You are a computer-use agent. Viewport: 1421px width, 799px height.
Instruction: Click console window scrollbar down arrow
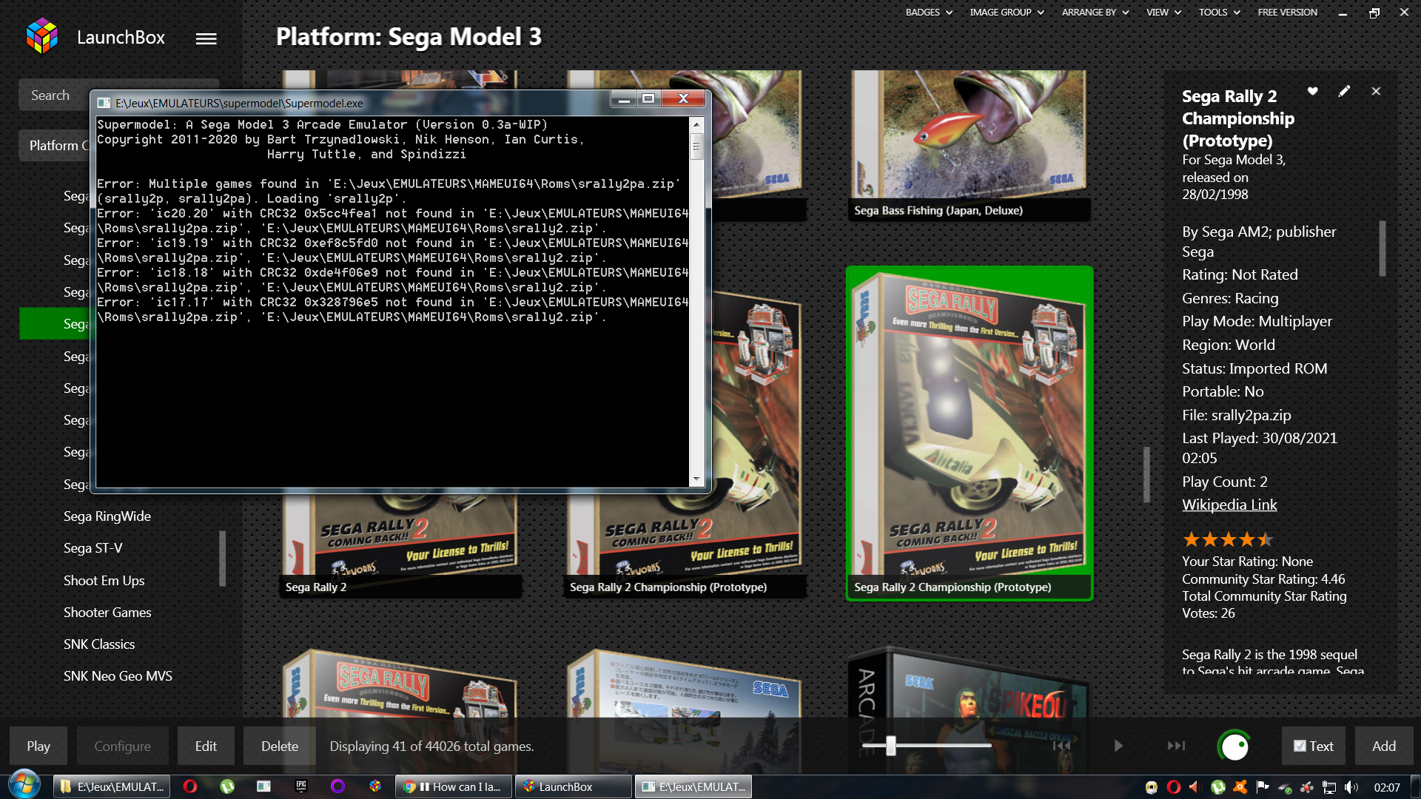(x=696, y=479)
